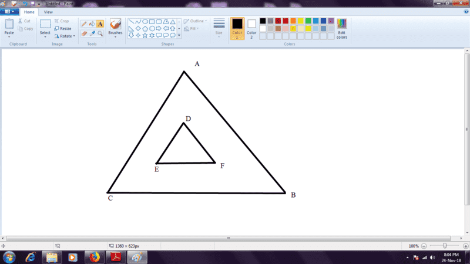
Task: Open Firefox from the taskbar
Action: point(93,257)
